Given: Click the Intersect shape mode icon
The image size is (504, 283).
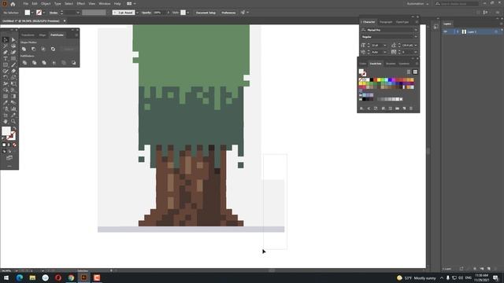Looking at the screenshot, I should pyautogui.click(x=43, y=49).
